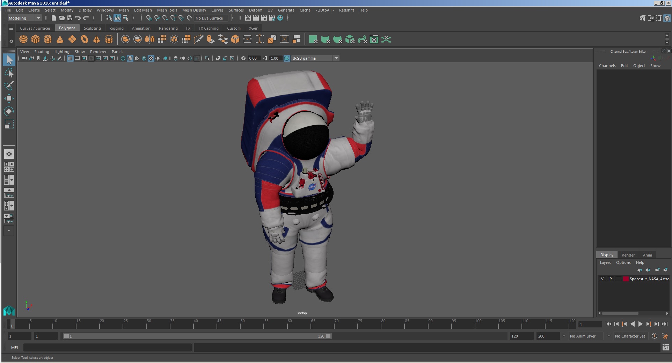Toggle use all lights viewport button
Screen dimensions: 672x363
point(158,58)
